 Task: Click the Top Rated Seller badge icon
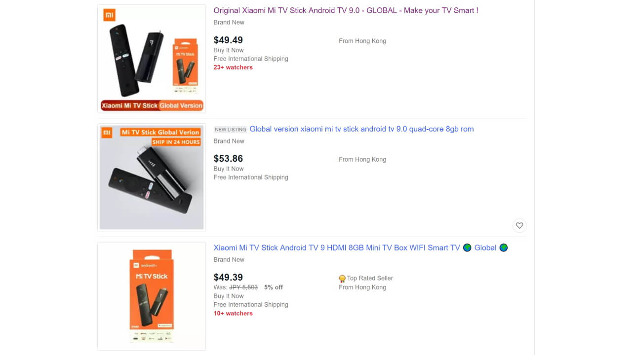[342, 279]
